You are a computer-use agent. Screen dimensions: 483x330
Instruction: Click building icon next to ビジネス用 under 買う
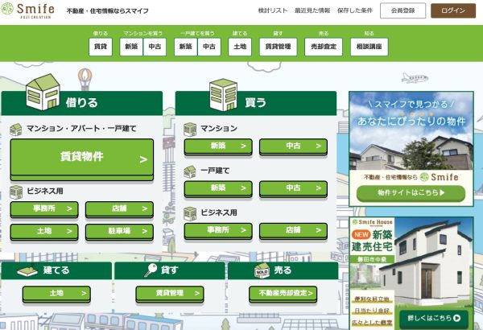(x=190, y=213)
